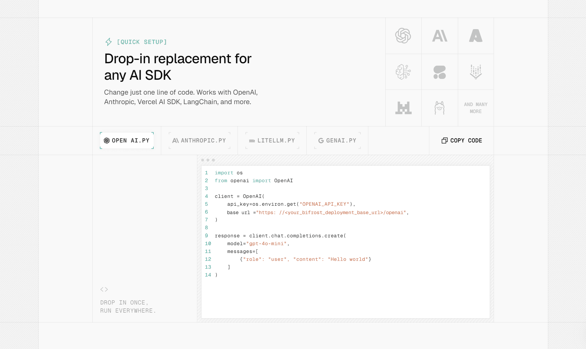Click the Anthropic logo in provider grid
The width and height of the screenshot is (586, 349).
point(440,36)
